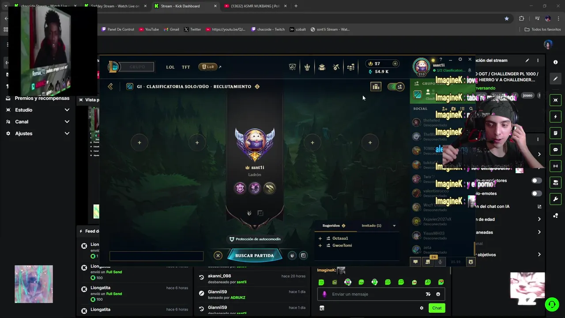The image size is (565, 318).
Task: Open the League chat bubble icon
Action: click(415, 261)
